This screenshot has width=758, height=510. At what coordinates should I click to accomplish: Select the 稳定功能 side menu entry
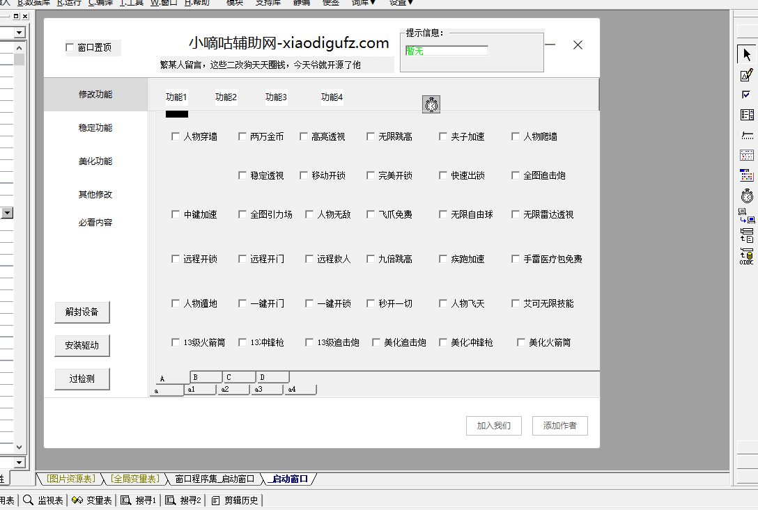pos(95,127)
